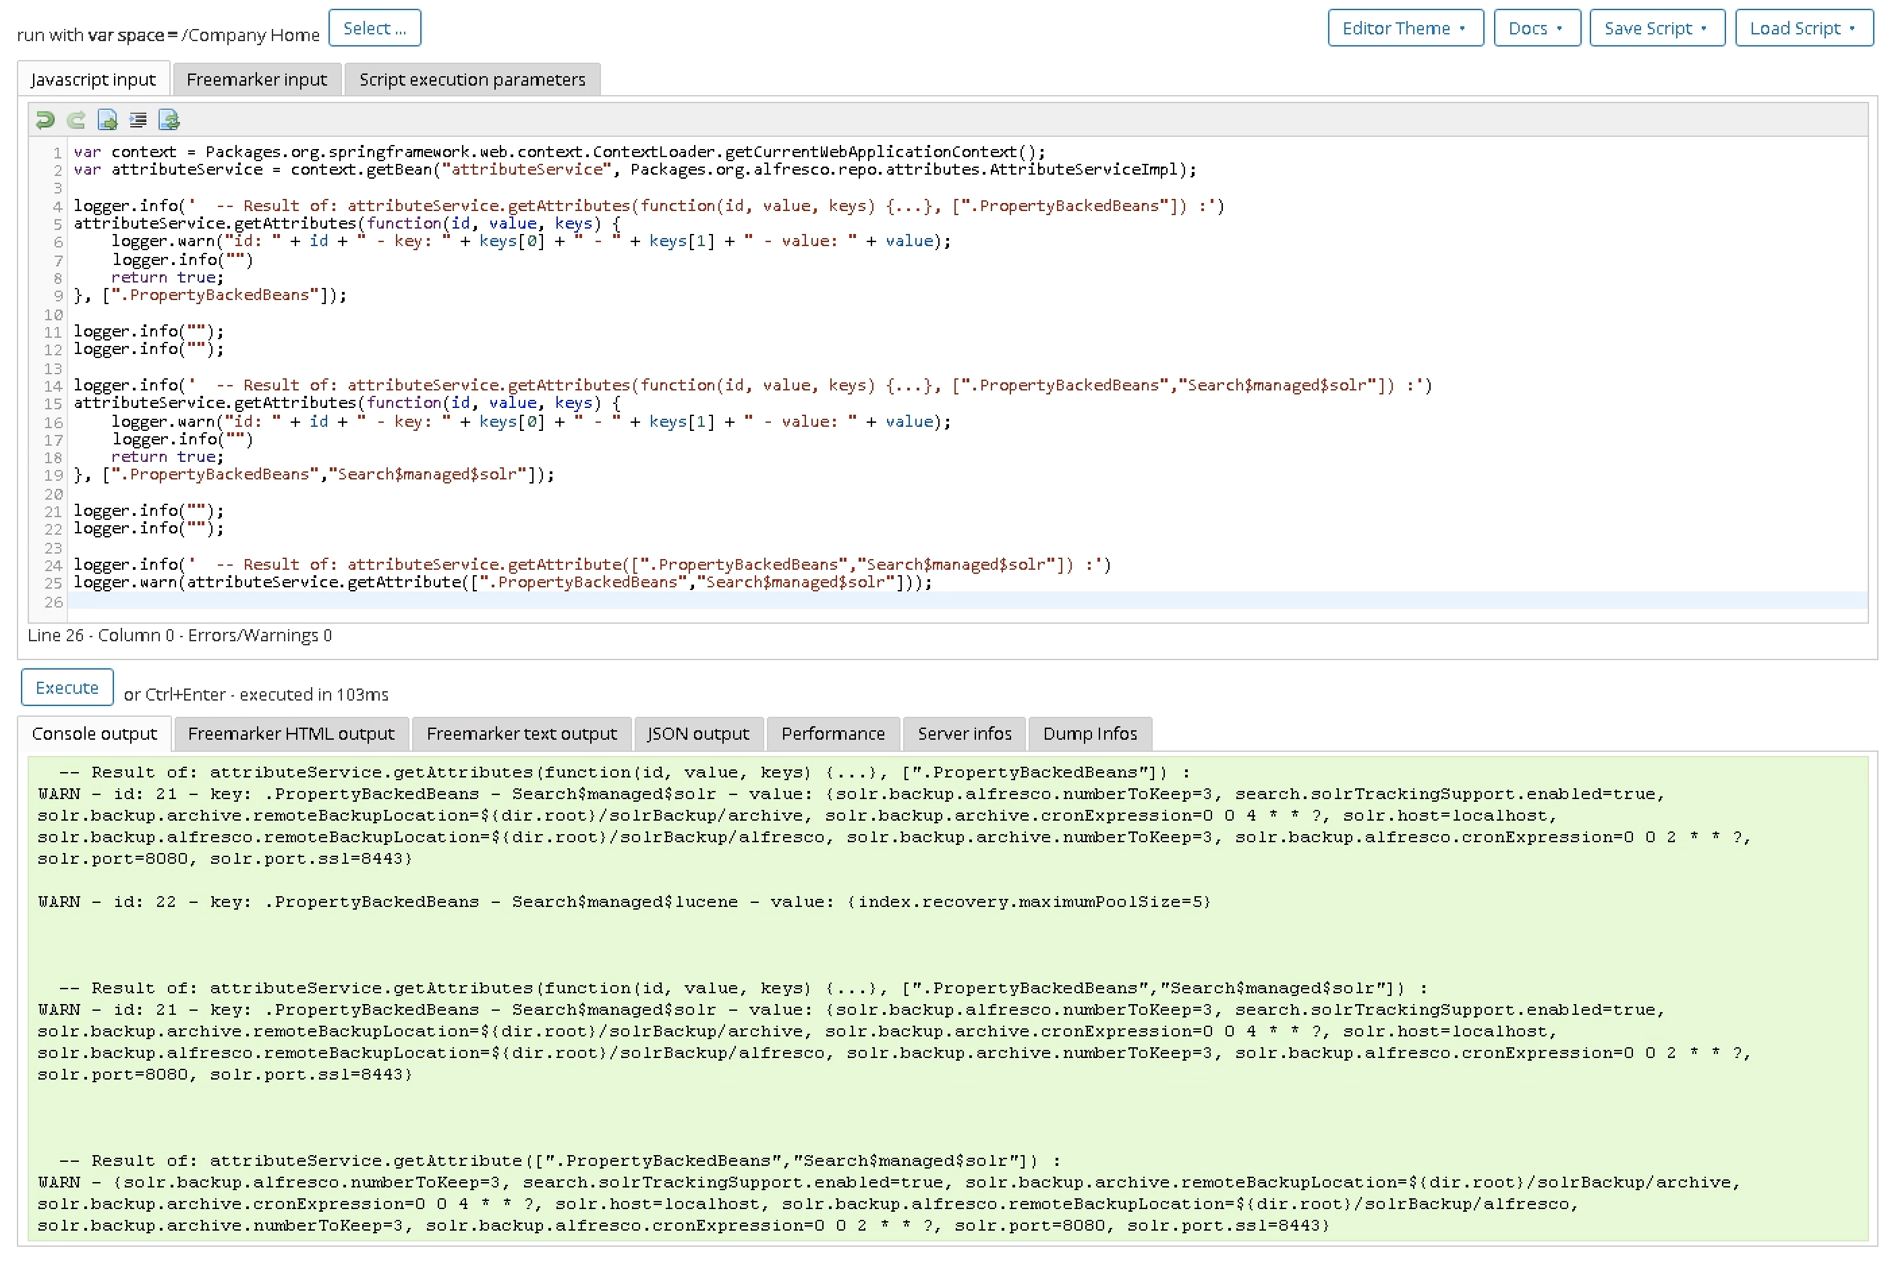Open the Freemarker text output tab
Image resolution: width=1894 pixels, height=1263 pixels.
click(522, 733)
